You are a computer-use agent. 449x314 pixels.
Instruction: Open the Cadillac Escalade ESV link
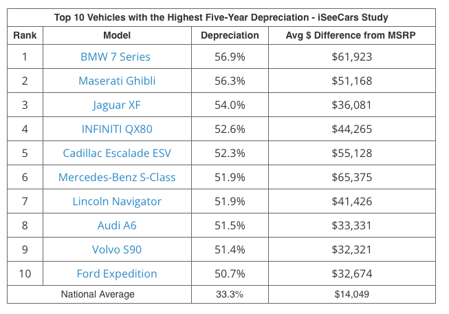tap(117, 153)
